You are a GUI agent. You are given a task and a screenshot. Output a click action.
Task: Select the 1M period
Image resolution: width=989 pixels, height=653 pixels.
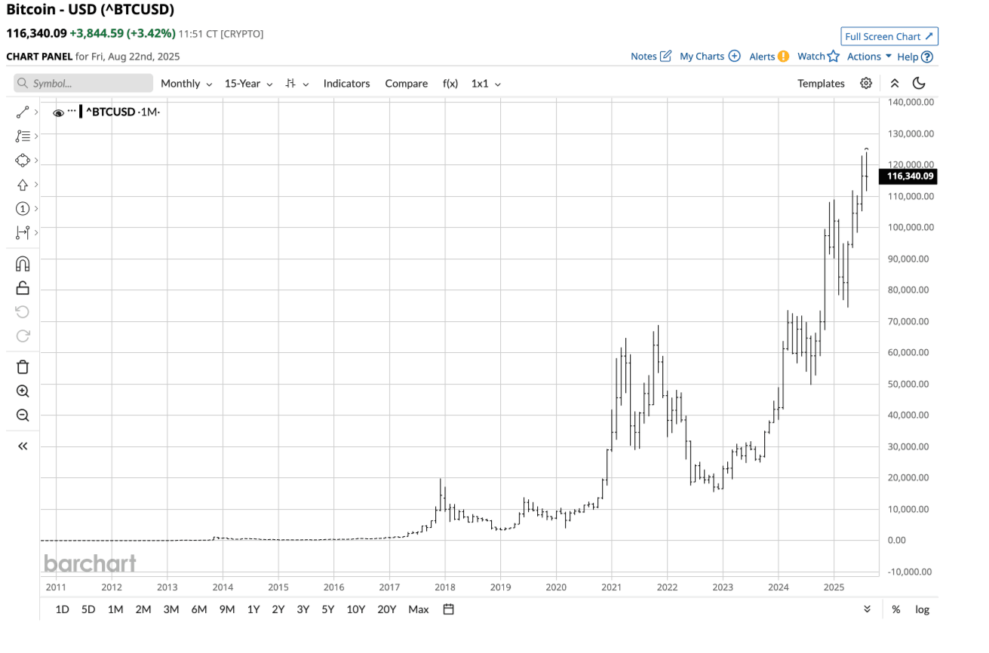115,609
